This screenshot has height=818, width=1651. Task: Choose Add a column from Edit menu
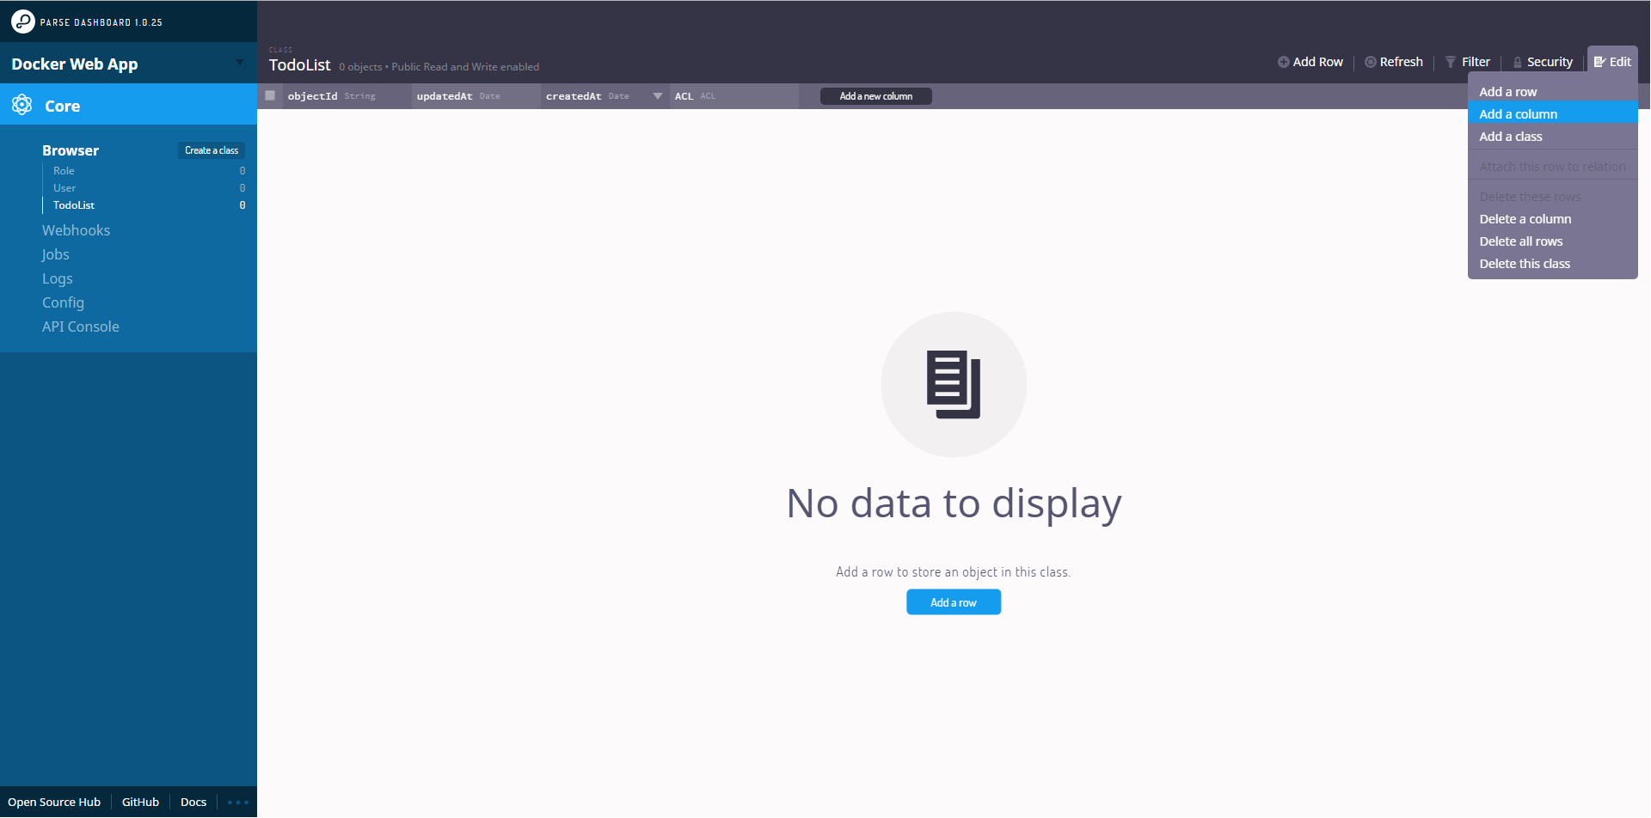pyautogui.click(x=1553, y=113)
